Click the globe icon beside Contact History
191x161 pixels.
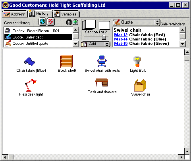coord(42,22)
